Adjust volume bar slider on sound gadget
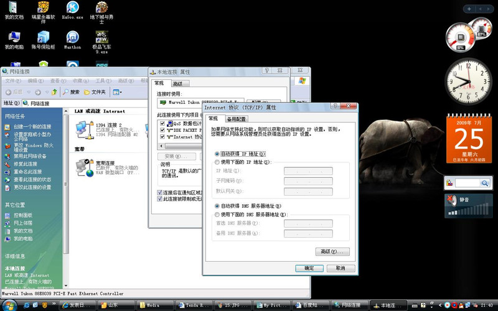Image resolution: width=498 pixels, height=311 pixels. pos(469,210)
